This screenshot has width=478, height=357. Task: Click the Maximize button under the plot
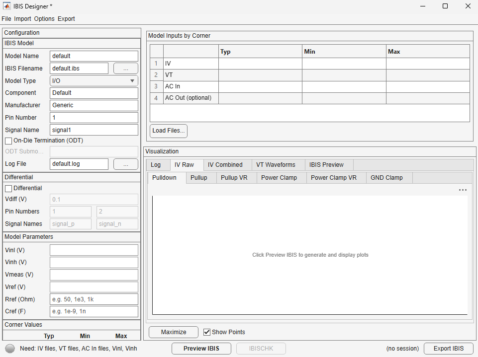174,332
